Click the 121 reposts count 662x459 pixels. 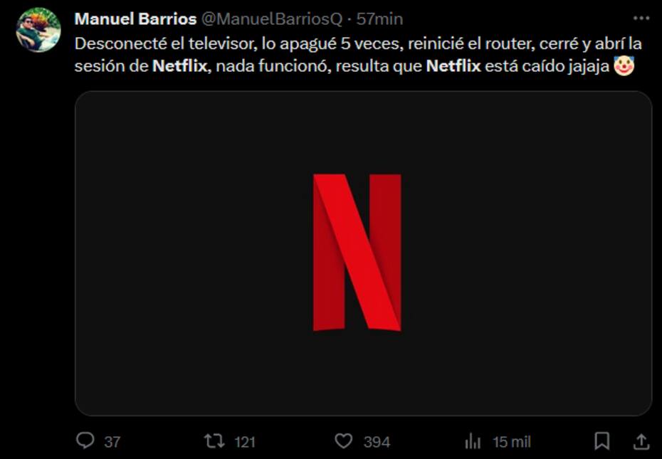245,442
